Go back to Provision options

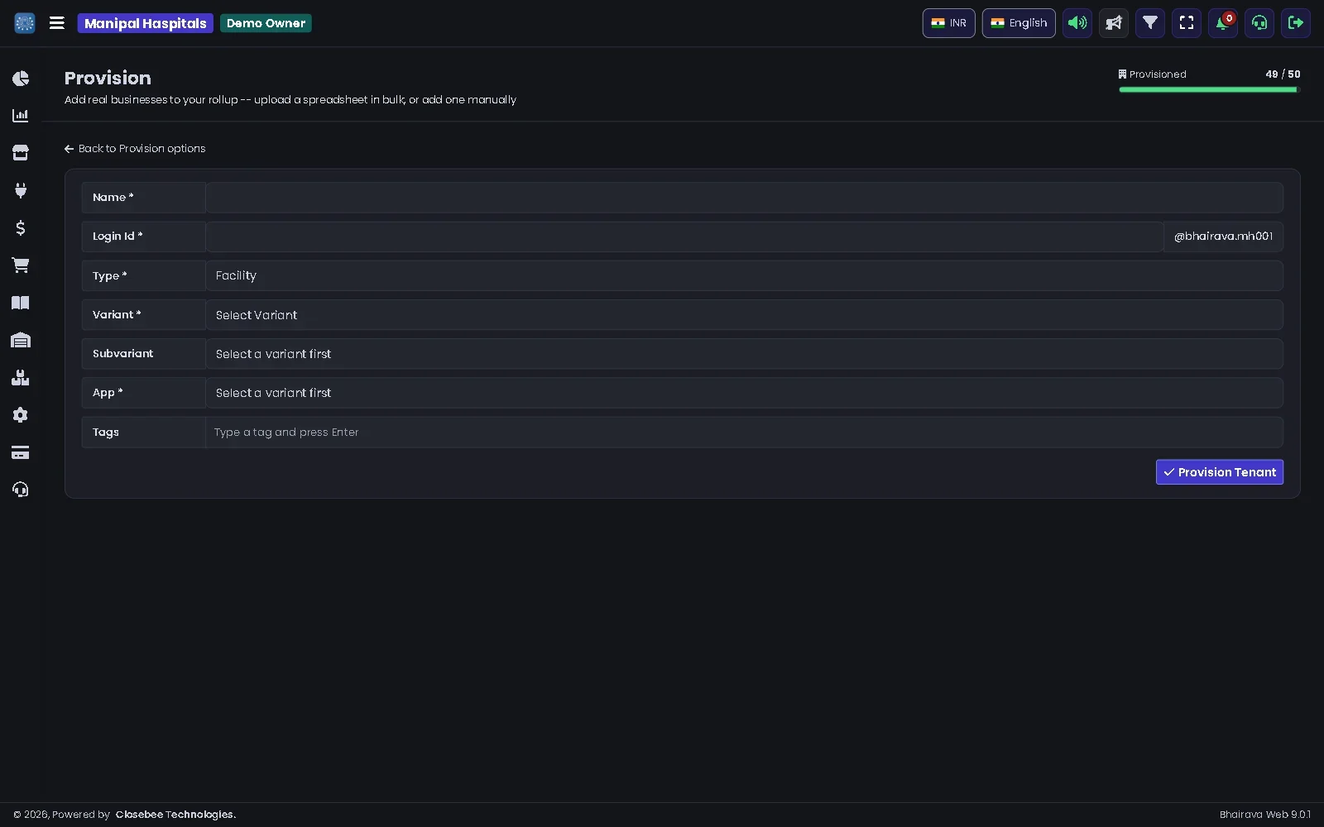[x=135, y=149]
